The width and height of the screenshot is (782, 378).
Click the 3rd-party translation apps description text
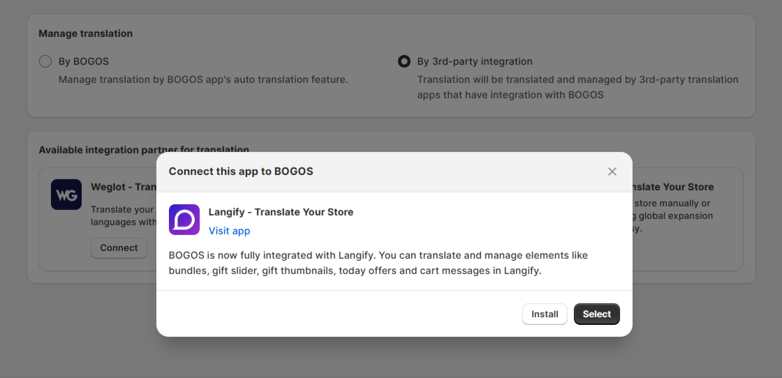pos(577,87)
